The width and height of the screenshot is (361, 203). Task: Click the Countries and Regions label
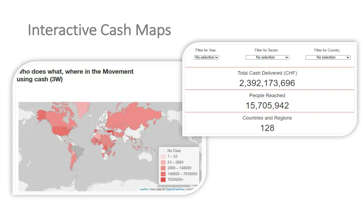tap(267, 118)
